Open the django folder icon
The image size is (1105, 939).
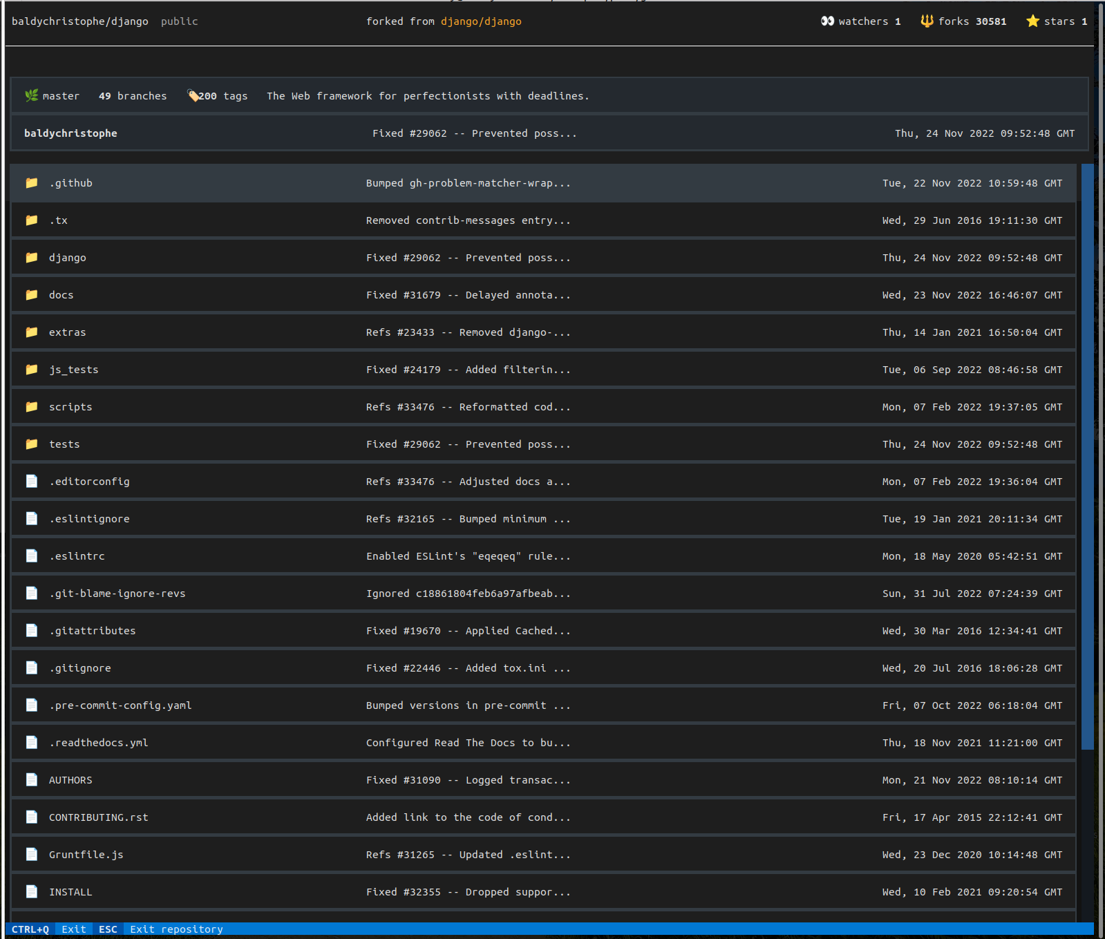(x=32, y=258)
